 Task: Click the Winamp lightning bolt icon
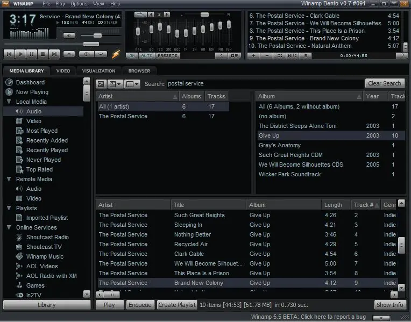(x=116, y=54)
